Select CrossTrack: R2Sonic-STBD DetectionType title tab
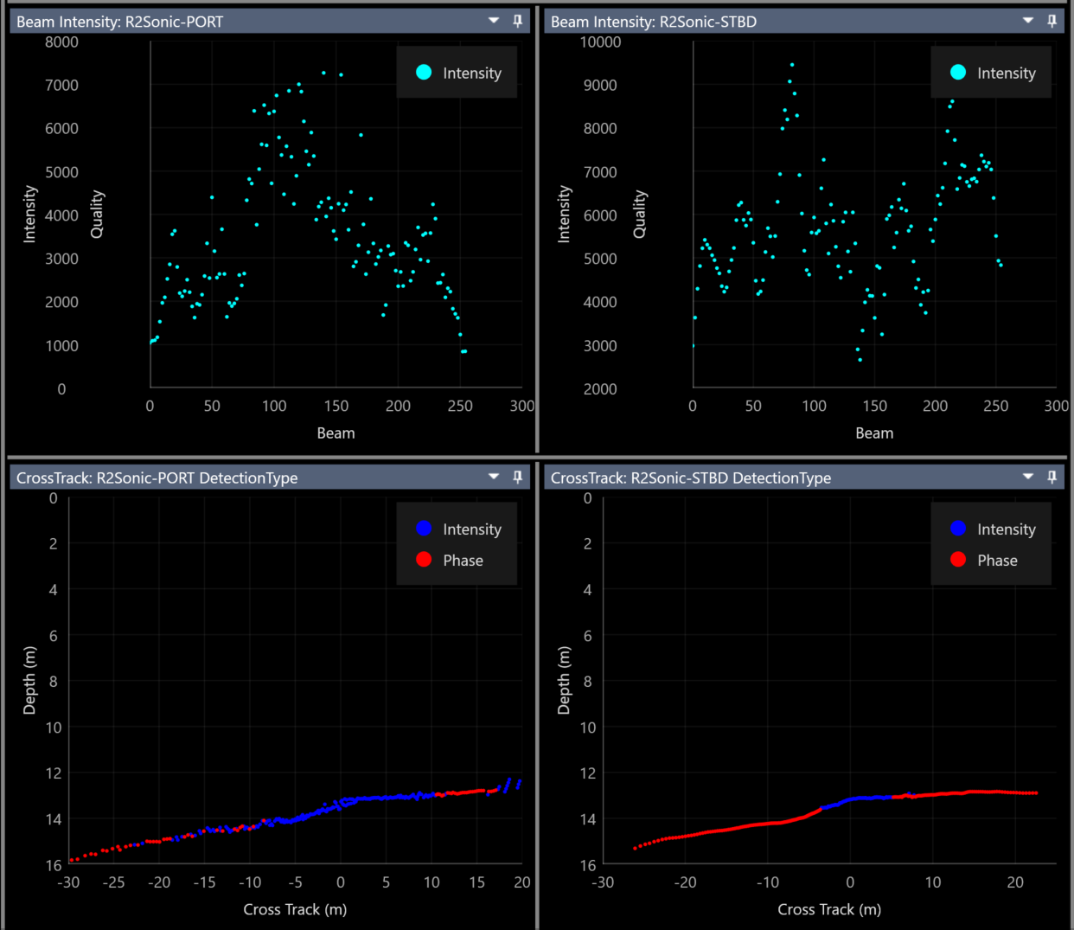 pos(691,478)
